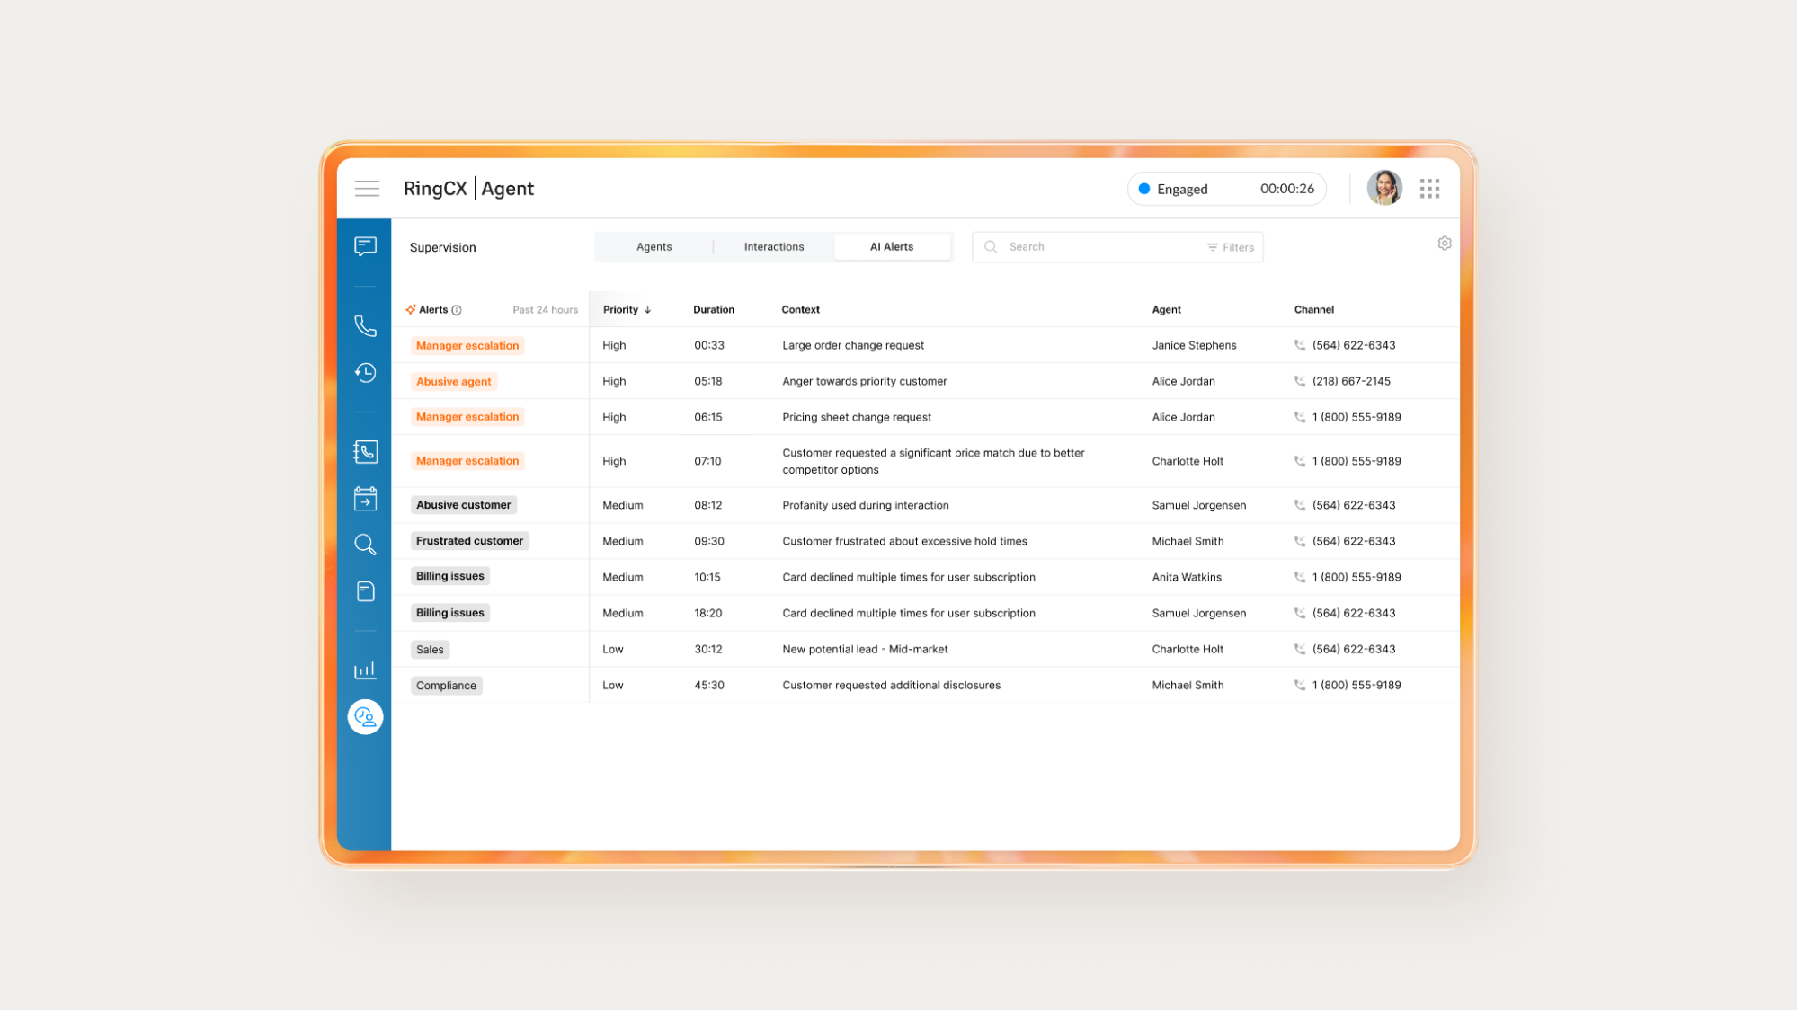Click the settings gear icon
This screenshot has width=1797, height=1011.
1444,244
